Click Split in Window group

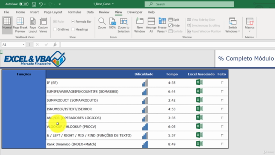(x=174, y=19)
